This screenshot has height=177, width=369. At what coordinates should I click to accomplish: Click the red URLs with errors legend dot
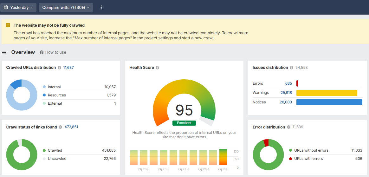pyautogui.click(x=291, y=159)
